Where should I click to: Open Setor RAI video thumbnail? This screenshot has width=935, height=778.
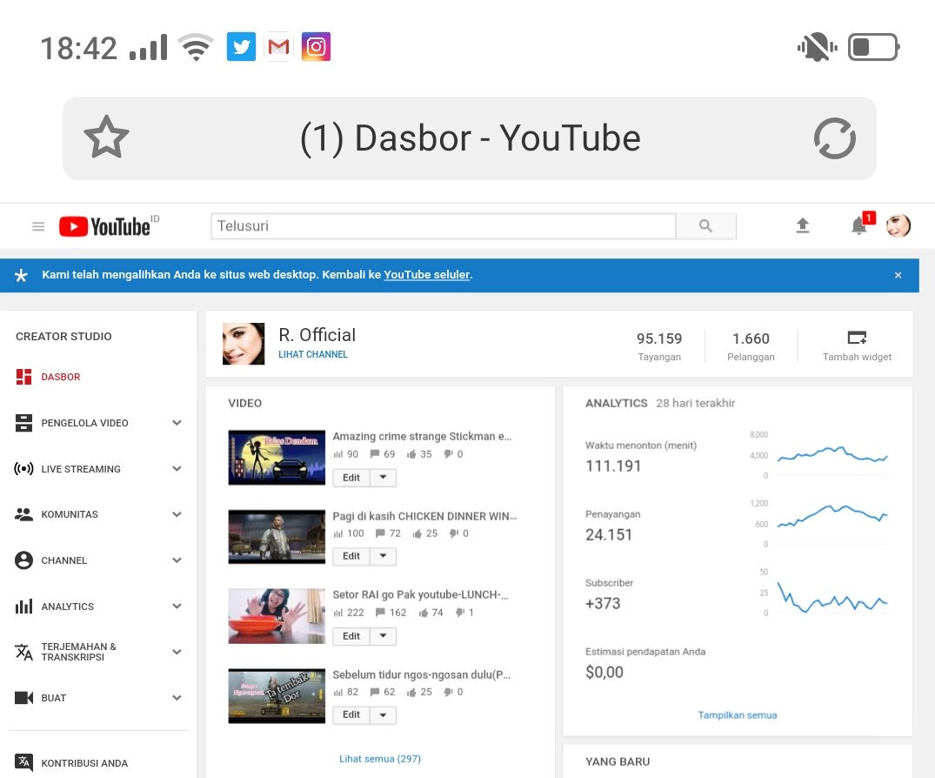pos(277,616)
